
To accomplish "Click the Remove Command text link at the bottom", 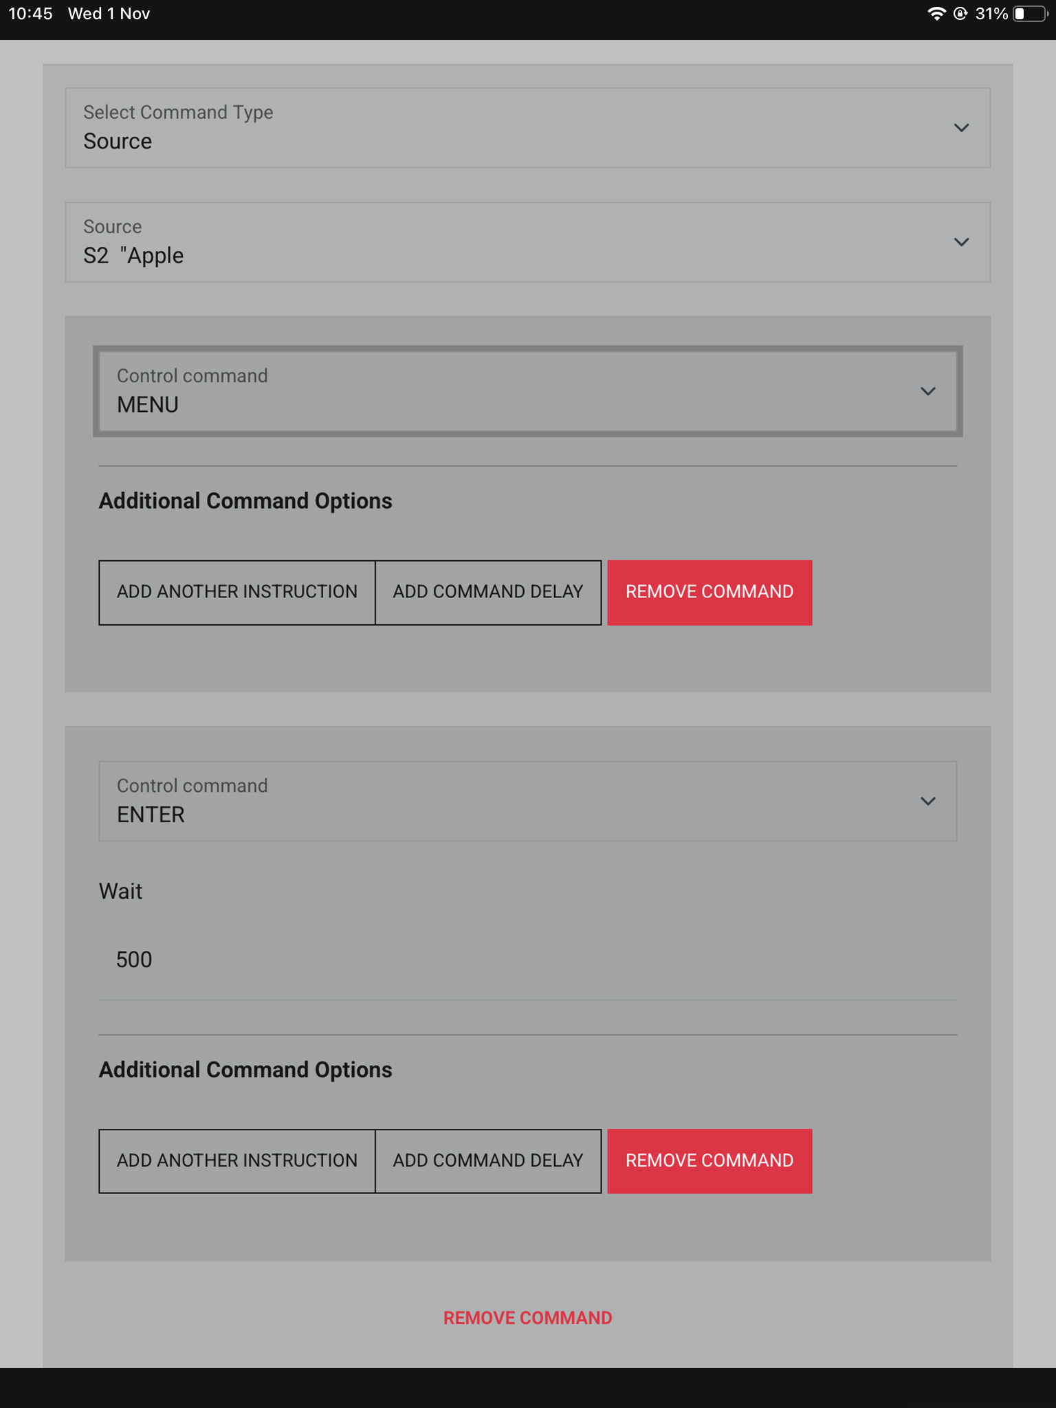I will point(527,1318).
